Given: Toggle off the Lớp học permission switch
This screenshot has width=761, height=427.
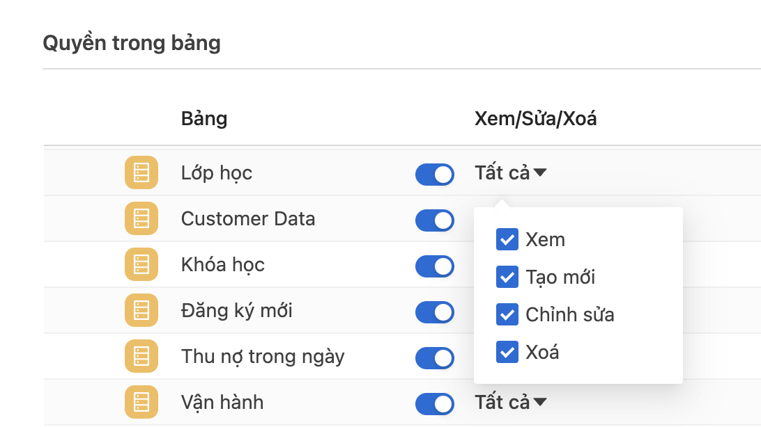Looking at the screenshot, I should (434, 175).
